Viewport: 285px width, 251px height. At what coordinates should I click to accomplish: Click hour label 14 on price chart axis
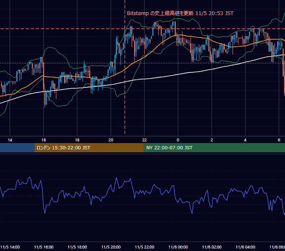point(10,140)
